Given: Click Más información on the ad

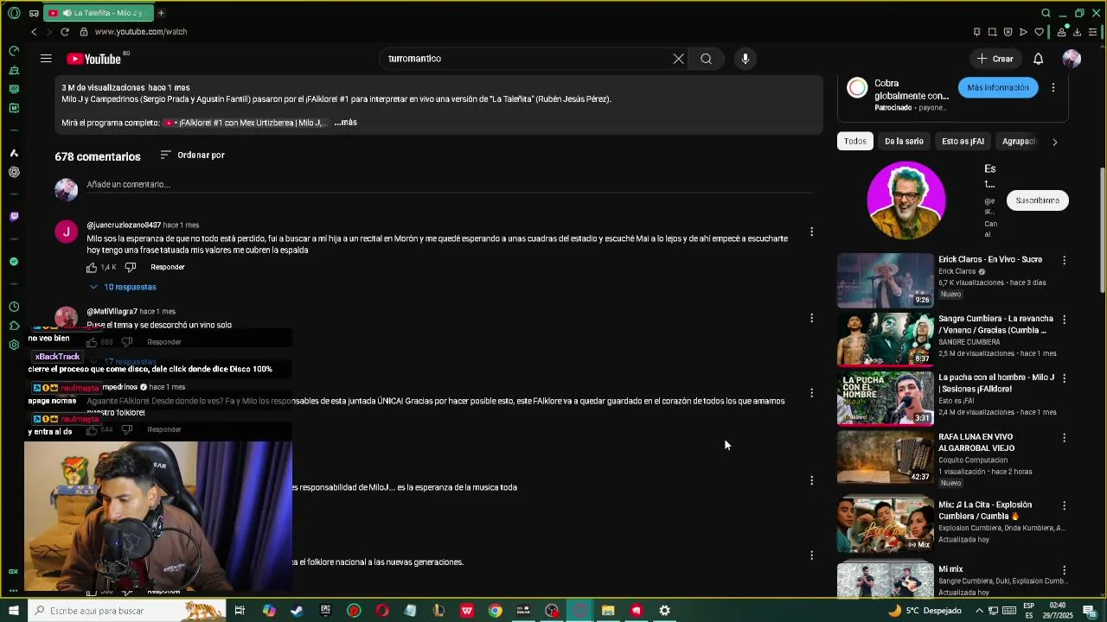Looking at the screenshot, I should [998, 87].
